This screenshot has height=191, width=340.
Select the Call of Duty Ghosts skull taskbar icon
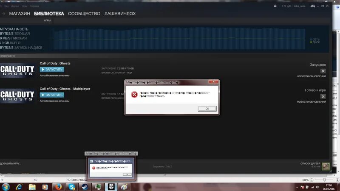coord(111,187)
